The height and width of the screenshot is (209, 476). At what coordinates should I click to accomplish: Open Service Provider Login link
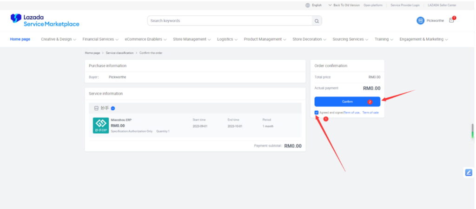point(405,5)
